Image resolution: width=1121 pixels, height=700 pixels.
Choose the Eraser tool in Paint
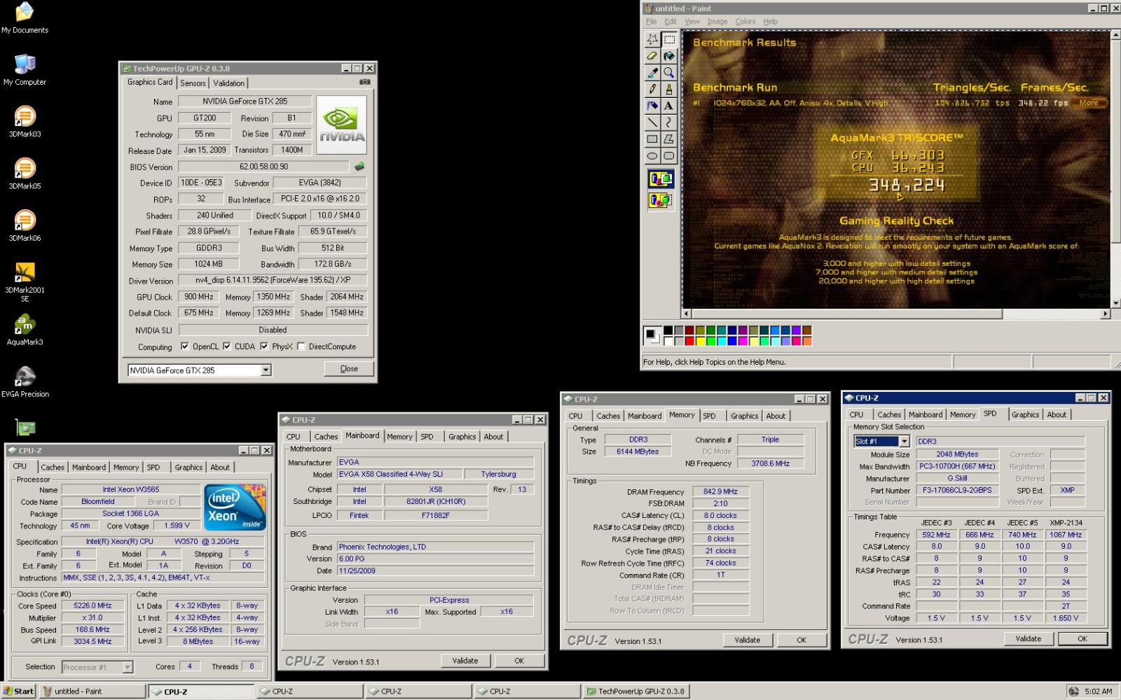652,56
